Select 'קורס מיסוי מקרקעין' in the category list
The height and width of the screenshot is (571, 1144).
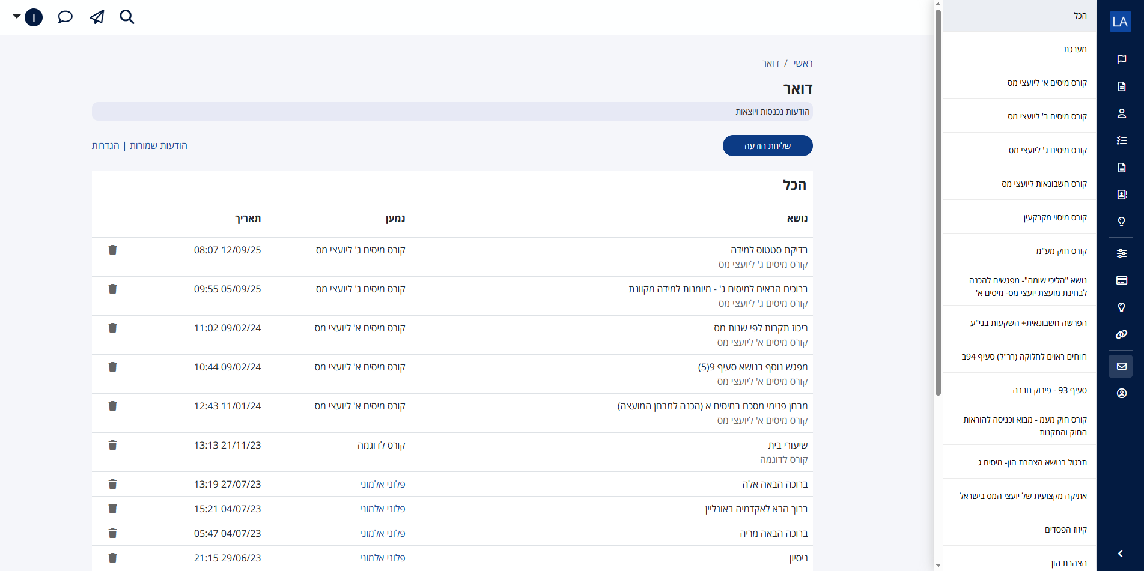[1055, 217]
